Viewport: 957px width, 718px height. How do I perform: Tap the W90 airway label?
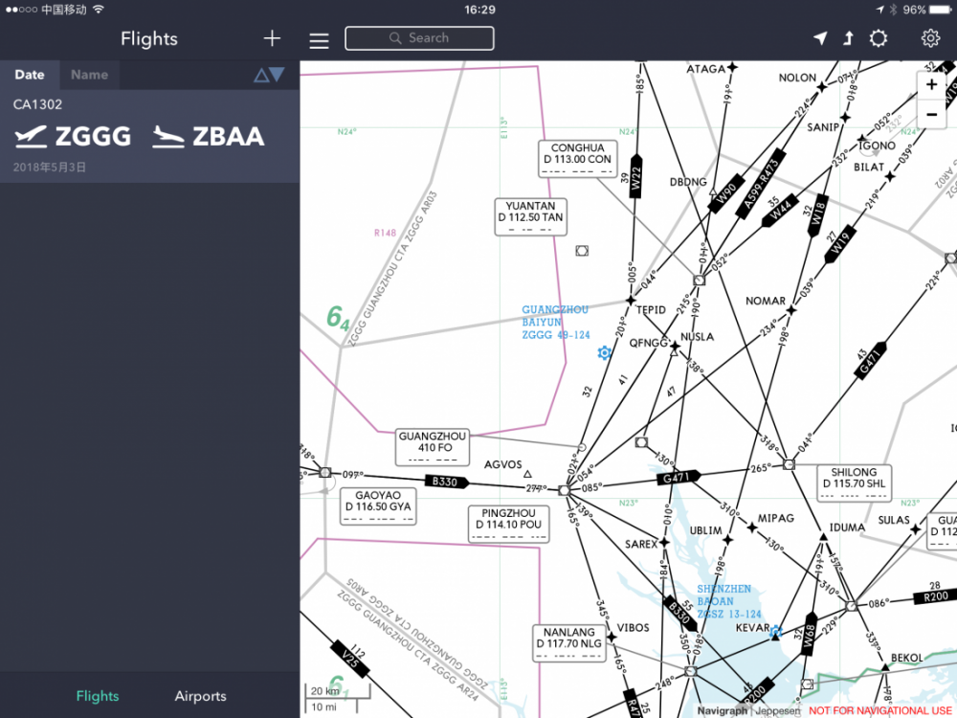coord(726,192)
